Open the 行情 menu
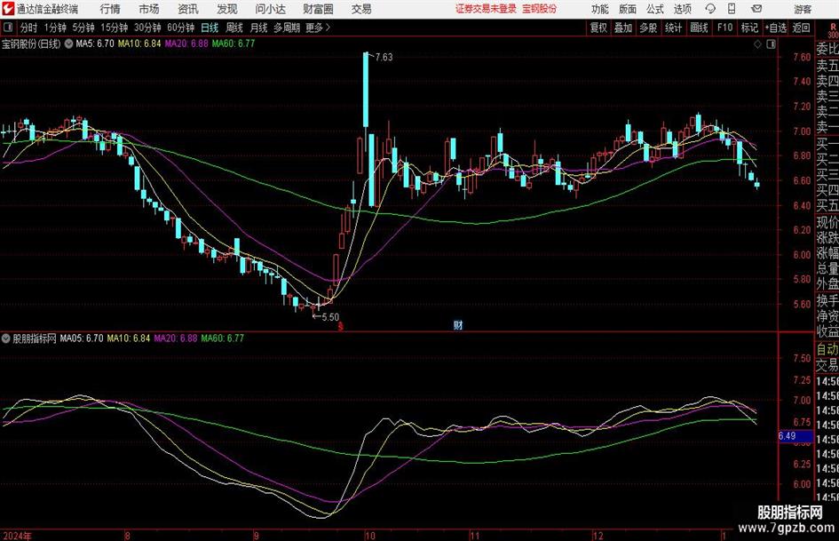 (x=110, y=9)
